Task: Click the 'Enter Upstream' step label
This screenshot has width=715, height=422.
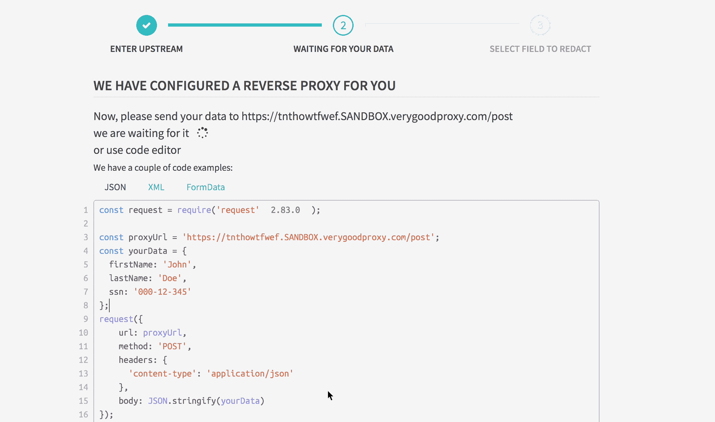Action: point(146,49)
